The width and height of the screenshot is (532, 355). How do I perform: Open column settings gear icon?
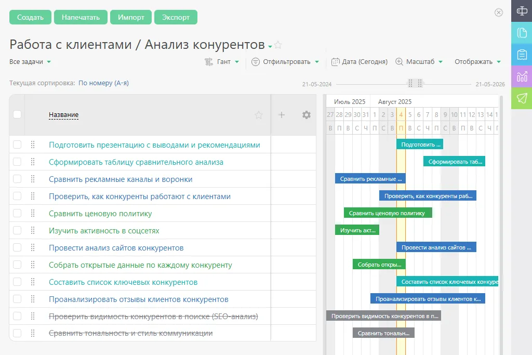pyautogui.click(x=307, y=115)
